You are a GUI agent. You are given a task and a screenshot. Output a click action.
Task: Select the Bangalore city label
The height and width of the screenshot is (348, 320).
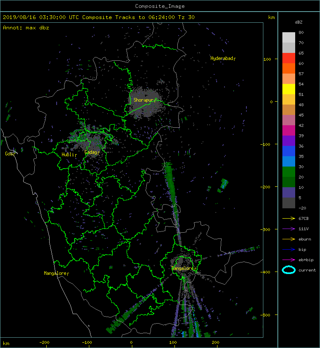(184, 268)
